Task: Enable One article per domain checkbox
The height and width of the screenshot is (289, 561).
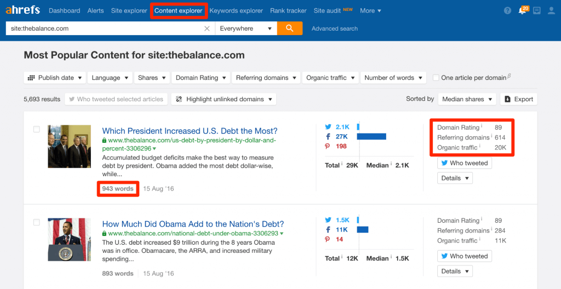Action: point(436,78)
